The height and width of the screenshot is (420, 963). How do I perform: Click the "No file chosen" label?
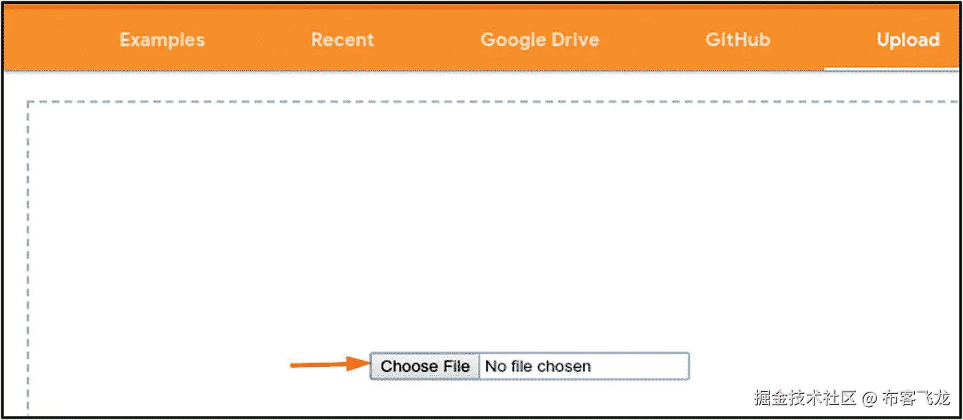538,366
